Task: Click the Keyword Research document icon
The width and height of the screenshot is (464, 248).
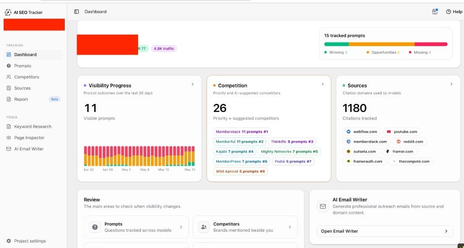Action: coord(9,126)
